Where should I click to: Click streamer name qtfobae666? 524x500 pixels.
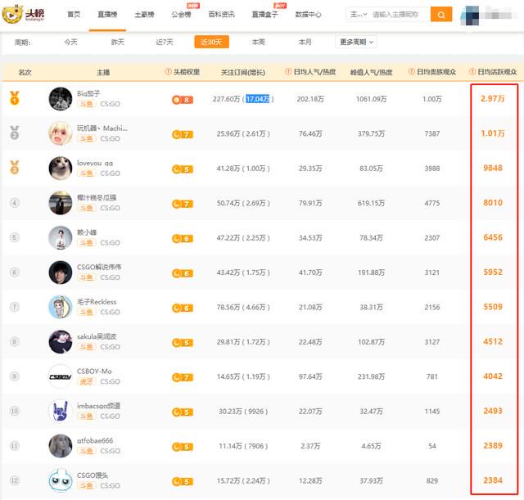tap(95, 441)
